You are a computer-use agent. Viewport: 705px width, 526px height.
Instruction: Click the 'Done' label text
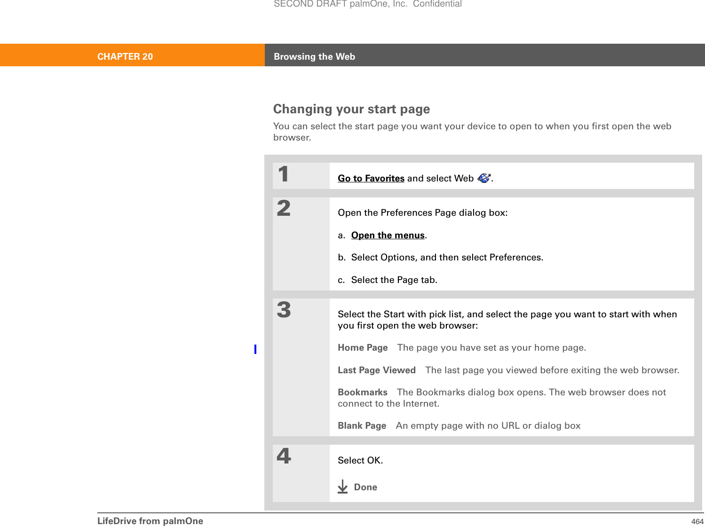point(365,487)
